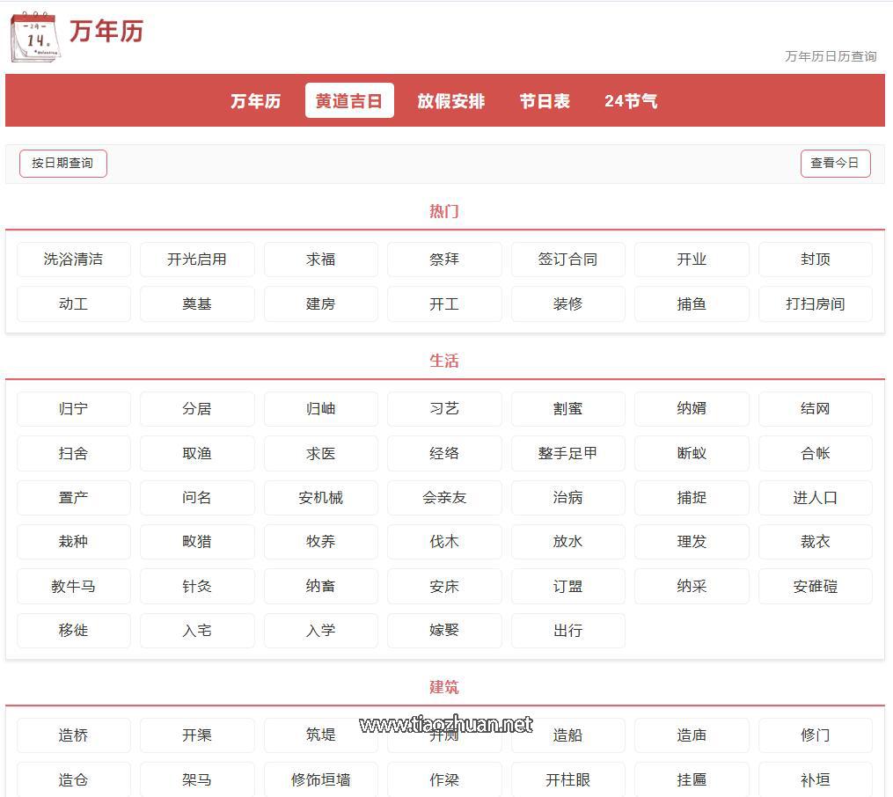
Task: Open 签订合同 lucky day lookup
Action: click(567, 260)
